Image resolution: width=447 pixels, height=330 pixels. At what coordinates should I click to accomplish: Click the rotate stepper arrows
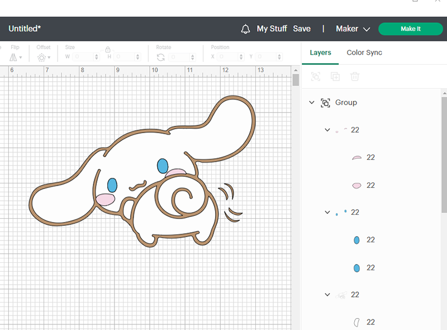coord(193,57)
